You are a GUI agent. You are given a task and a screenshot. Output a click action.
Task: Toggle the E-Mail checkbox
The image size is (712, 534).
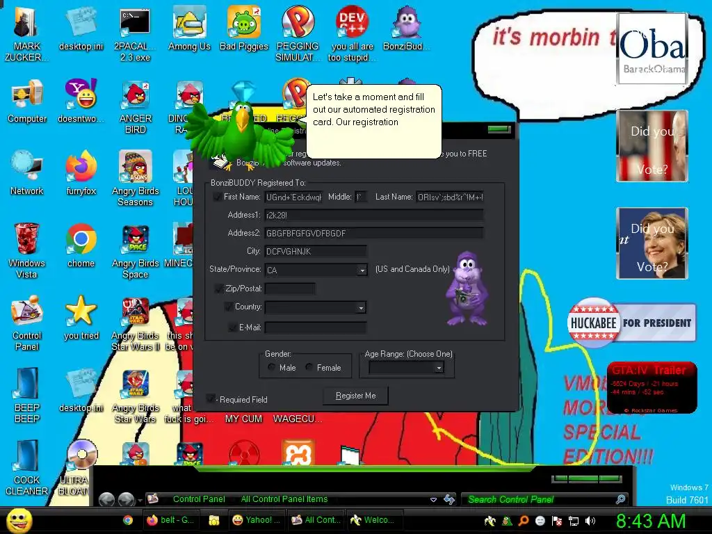tap(232, 327)
